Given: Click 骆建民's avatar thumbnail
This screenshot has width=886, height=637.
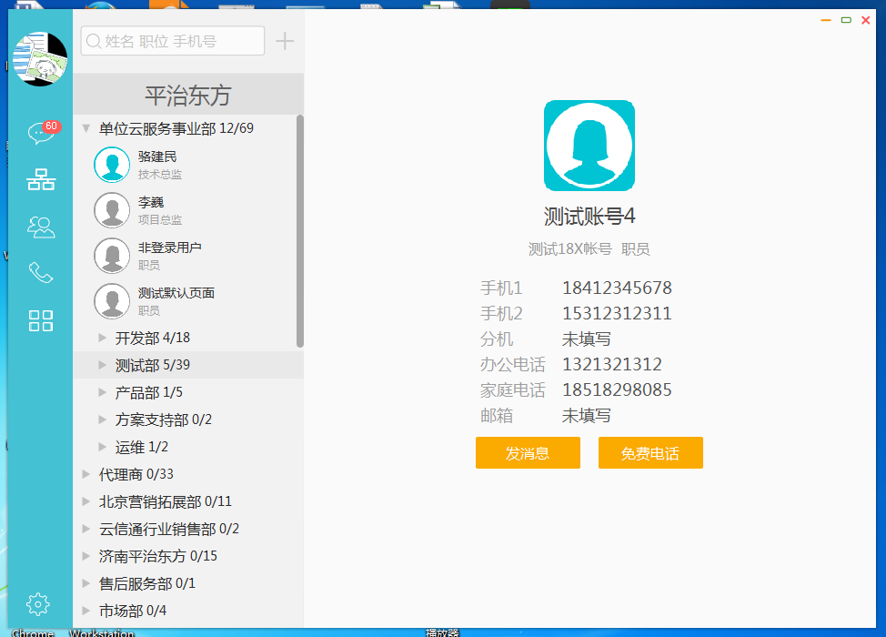Looking at the screenshot, I should (x=112, y=165).
